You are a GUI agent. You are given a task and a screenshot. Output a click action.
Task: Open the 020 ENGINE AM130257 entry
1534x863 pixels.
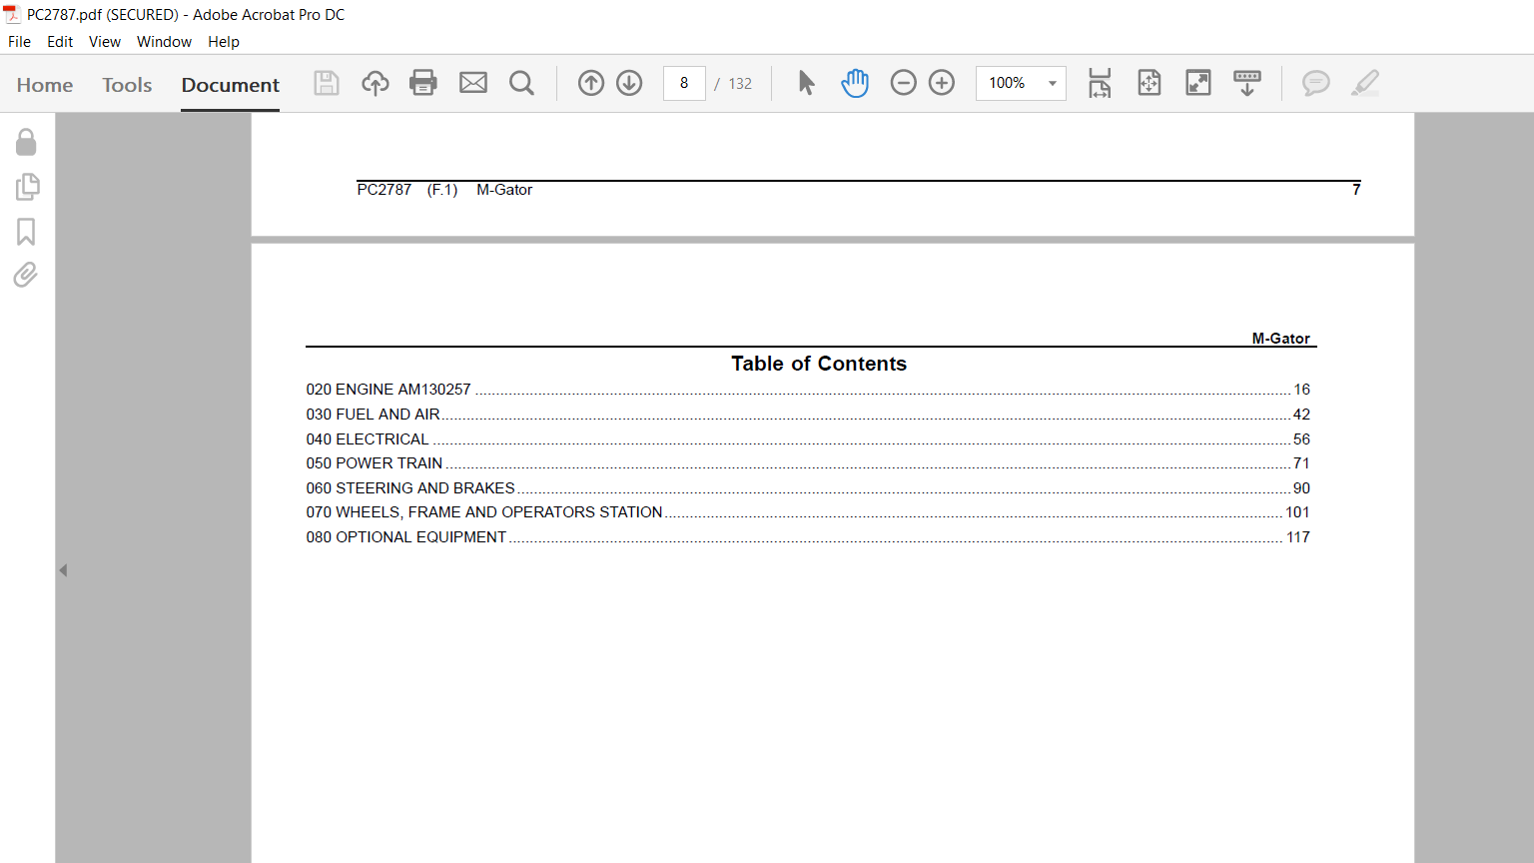(x=808, y=390)
